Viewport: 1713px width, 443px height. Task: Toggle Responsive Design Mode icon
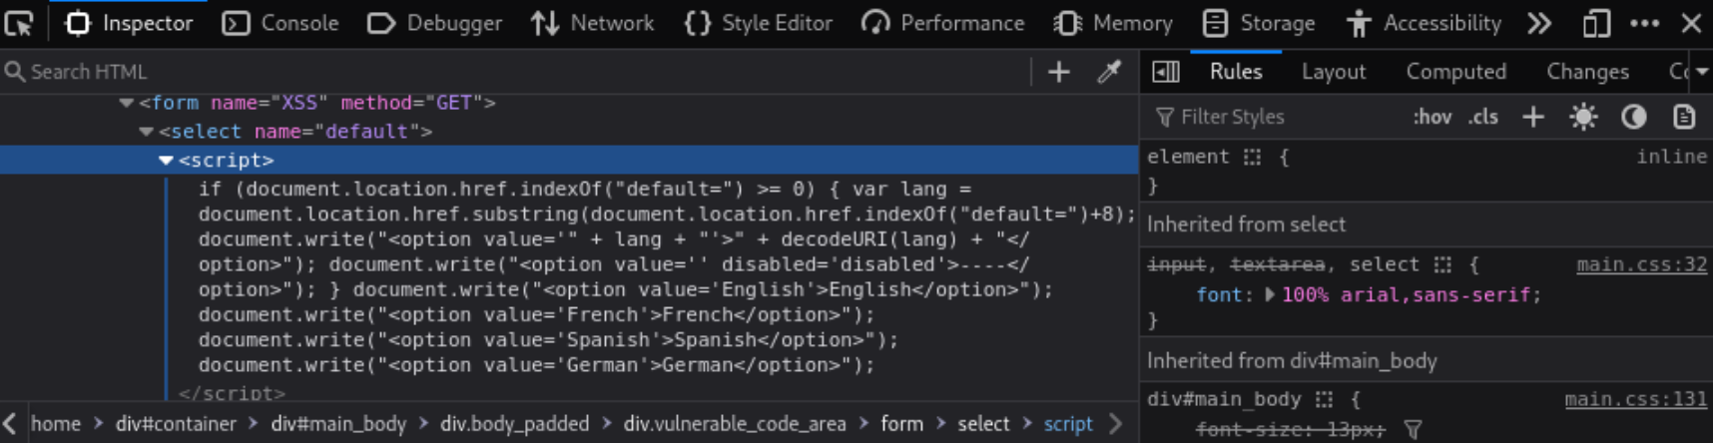click(1596, 23)
